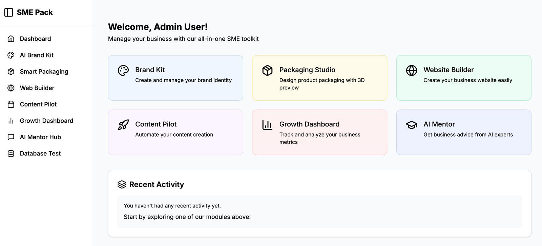Click the calendar icon beside Content Pilot in sidebar
542x246 pixels.
click(11, 104)
